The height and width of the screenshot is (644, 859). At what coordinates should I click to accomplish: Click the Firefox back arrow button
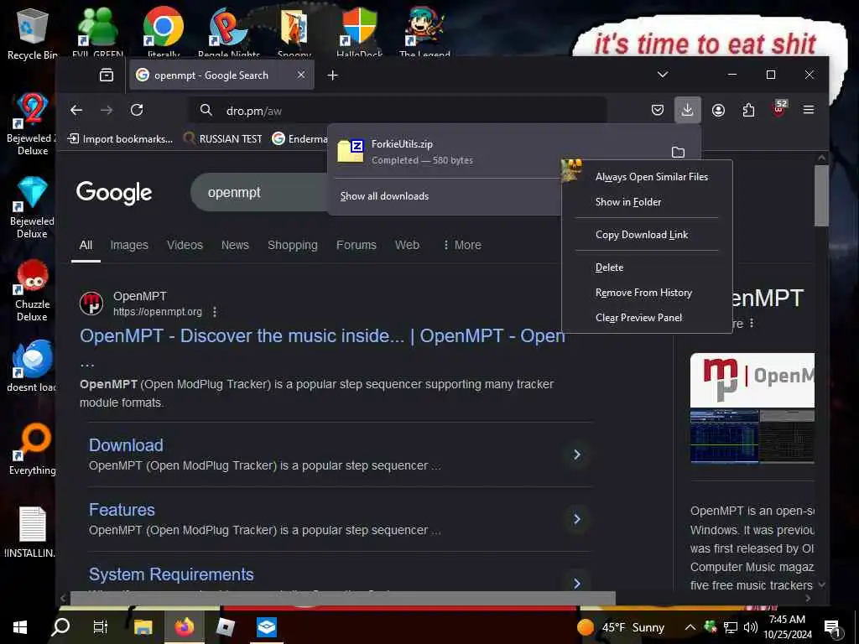point(76,110)
